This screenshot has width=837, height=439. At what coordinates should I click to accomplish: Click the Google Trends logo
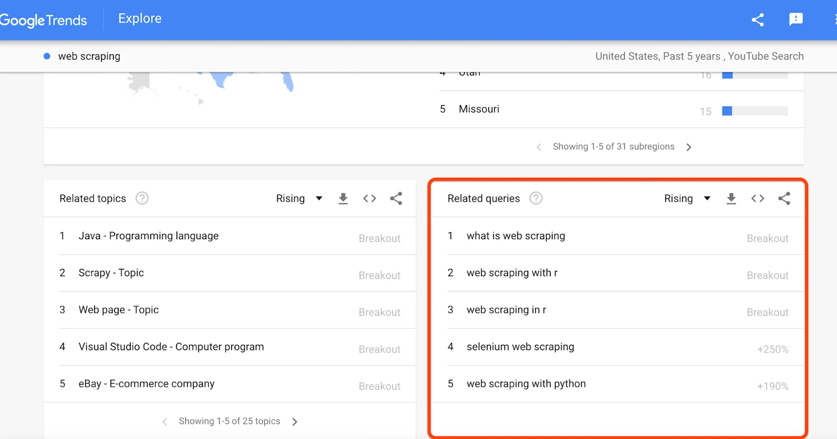43,20
